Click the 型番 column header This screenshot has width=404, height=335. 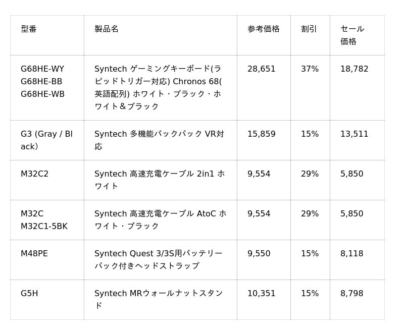(29, 29)
